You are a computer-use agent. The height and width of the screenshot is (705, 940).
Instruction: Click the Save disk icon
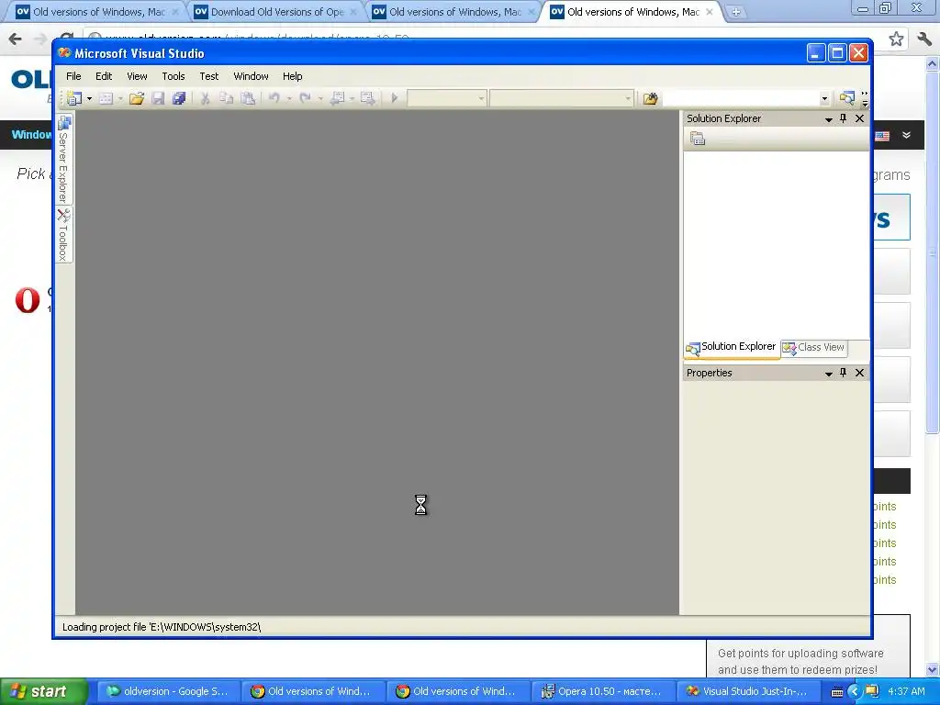158,98
